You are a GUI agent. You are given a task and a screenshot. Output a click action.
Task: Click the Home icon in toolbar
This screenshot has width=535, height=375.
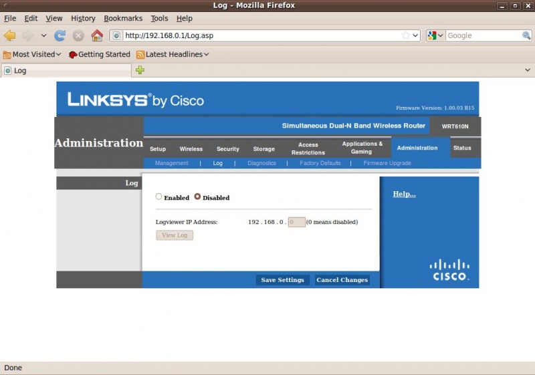(x=97, y=35)
